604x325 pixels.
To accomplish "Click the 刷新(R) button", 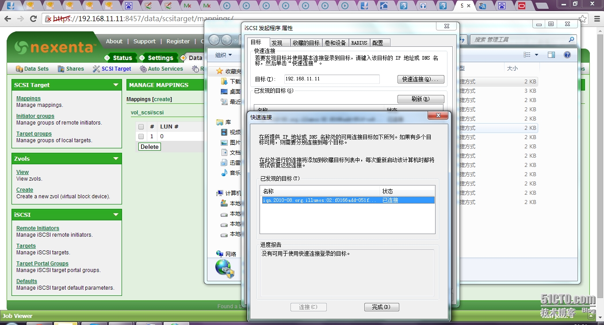I will pyautogui.click(x=421, y=99).
